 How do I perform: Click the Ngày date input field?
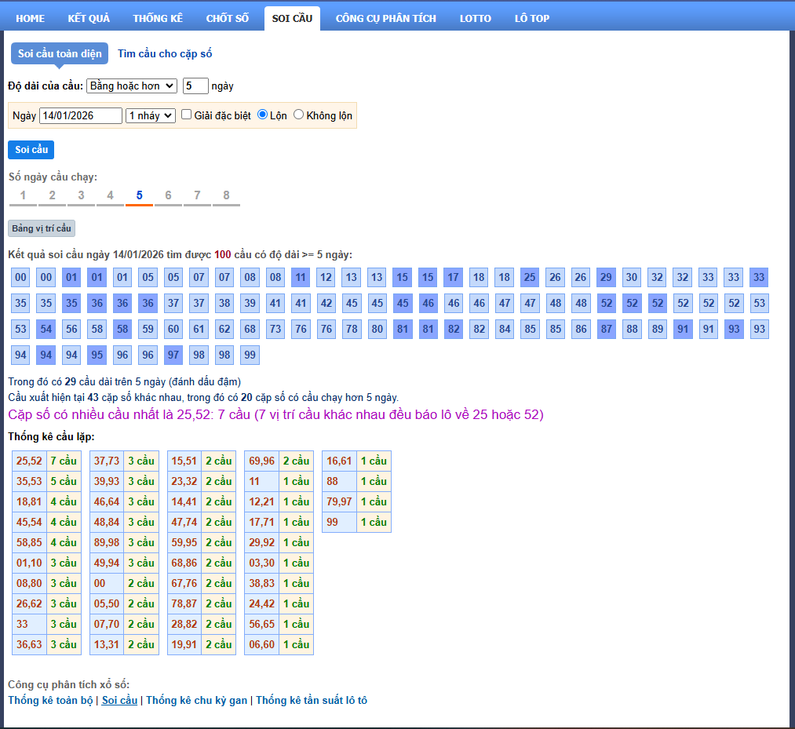81,115
